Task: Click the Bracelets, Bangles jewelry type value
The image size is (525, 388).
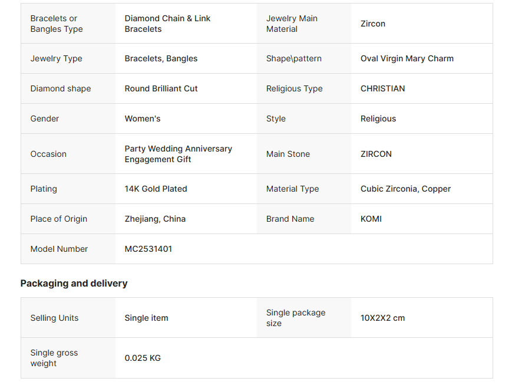Action: [x=161, y=58]
